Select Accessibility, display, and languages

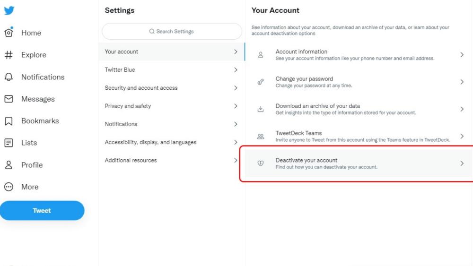(x=150, y=142)
